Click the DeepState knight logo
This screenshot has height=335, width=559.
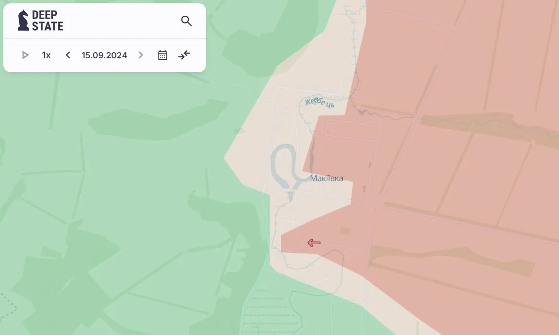click(x=23, y=21)
